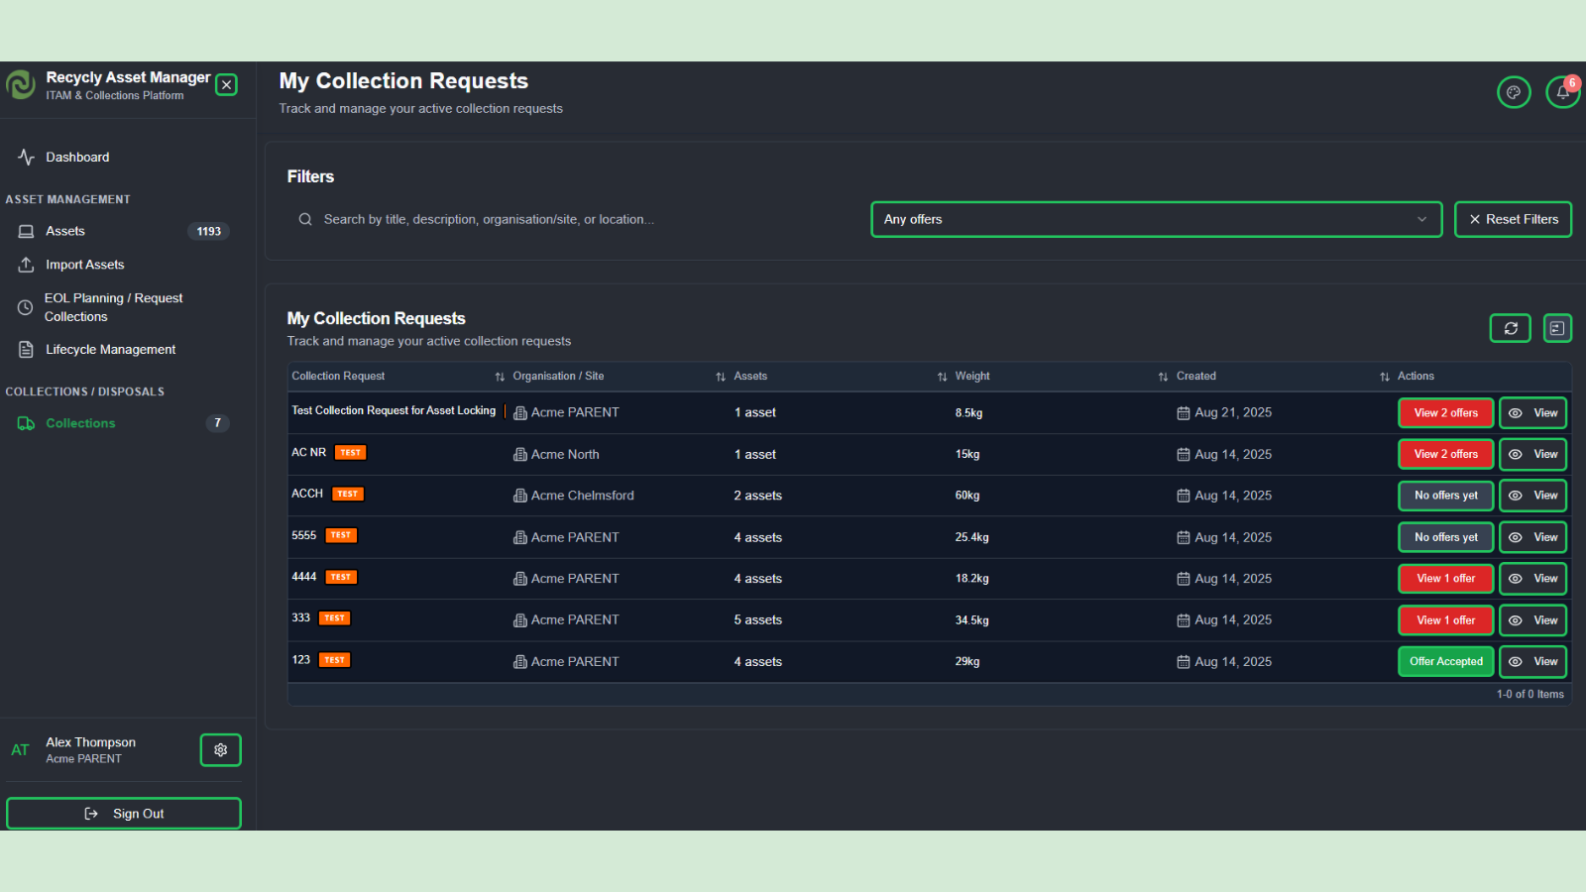Sort table by Weight column

tap(971, 377)
